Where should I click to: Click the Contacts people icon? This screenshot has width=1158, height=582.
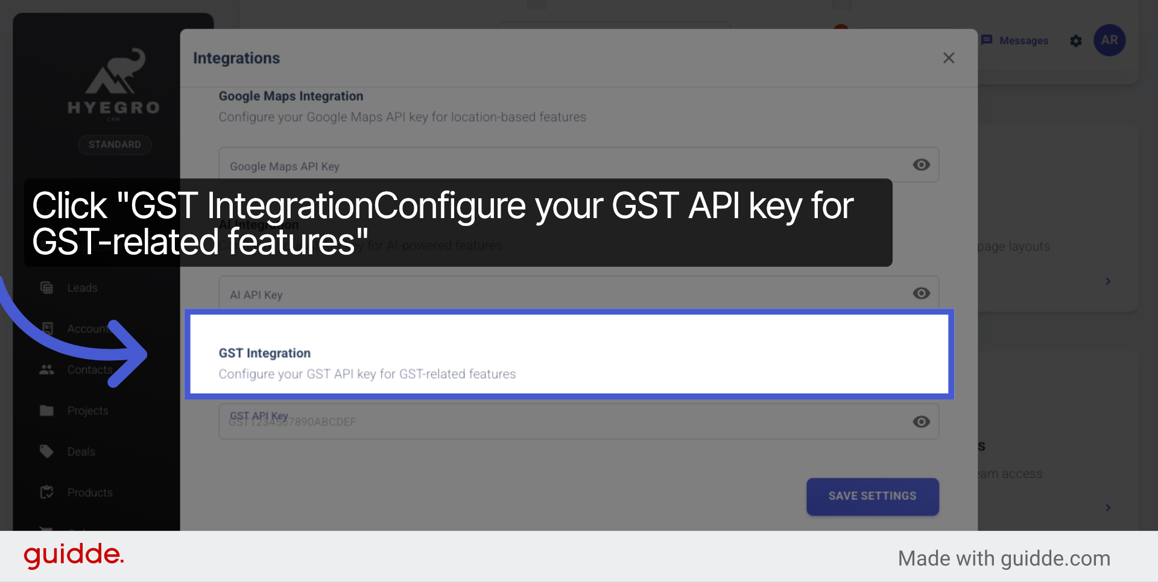(46, 369)
